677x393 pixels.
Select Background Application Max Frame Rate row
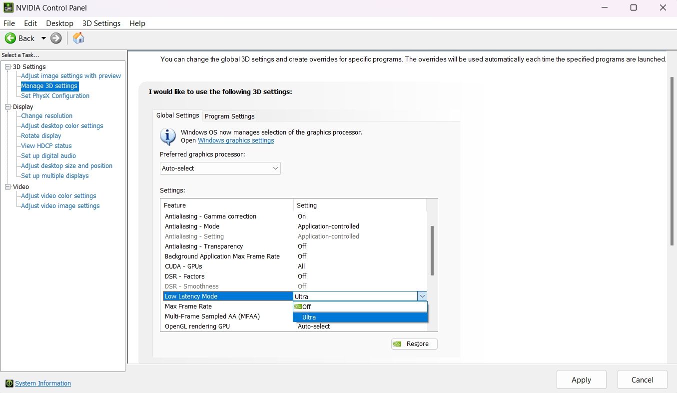295,256
